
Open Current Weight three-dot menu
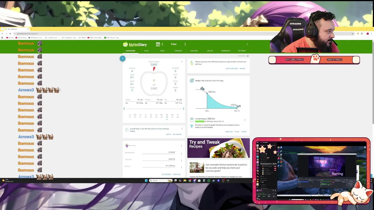(x=245, y=120)
